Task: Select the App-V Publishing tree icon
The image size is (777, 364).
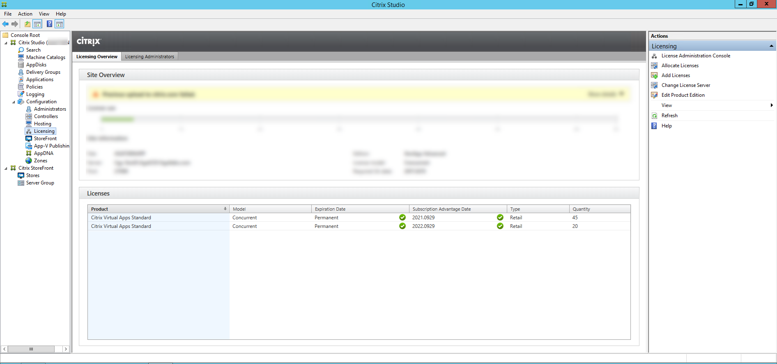Action: pyautogui.click(x=29, y=146)
